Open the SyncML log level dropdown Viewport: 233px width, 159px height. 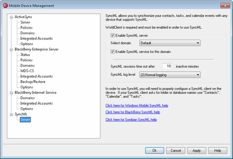170,74
